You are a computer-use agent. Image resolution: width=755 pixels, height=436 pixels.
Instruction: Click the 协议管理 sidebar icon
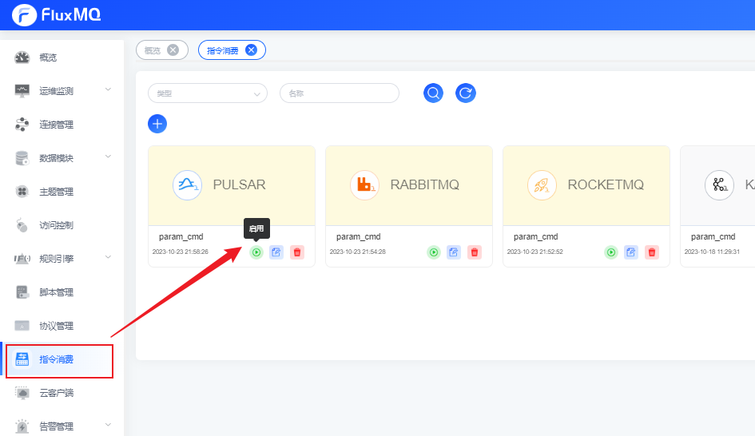click(x=22, y=326)
